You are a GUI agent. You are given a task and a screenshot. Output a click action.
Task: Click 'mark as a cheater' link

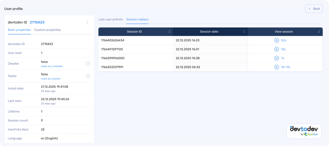click(x=52, y=66)
